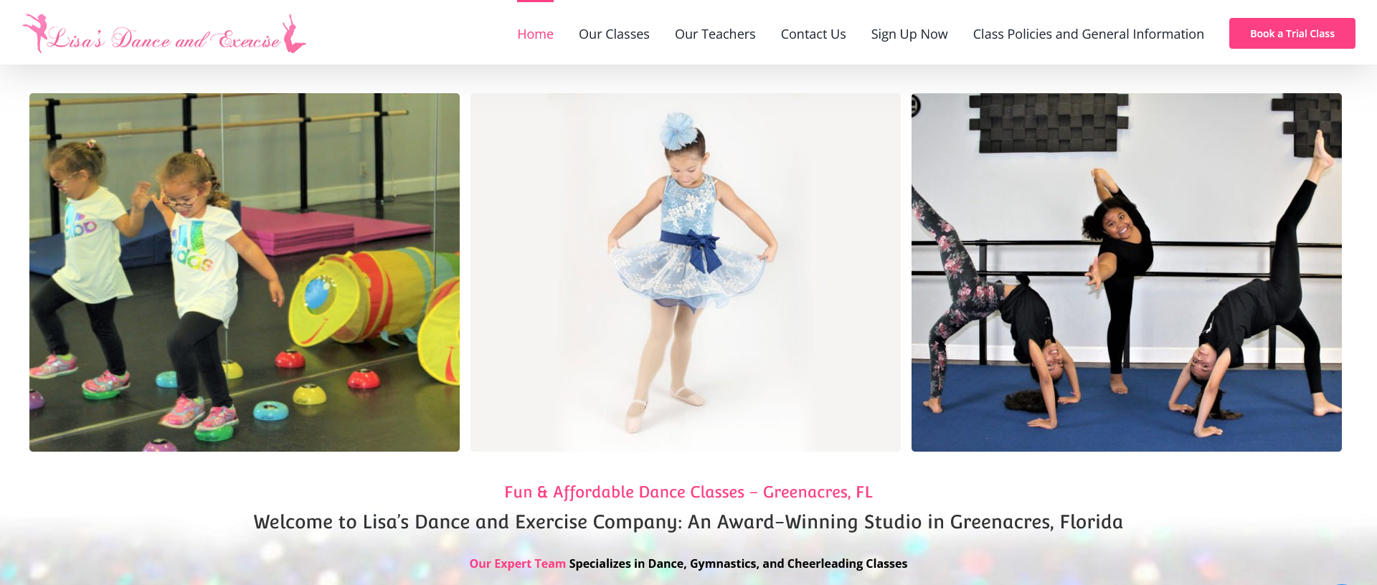Image resolution: width=1377 pixels, height=585 pixels.
Task: Click the pink leaping dancer logo icon
Action: (35, 32)
